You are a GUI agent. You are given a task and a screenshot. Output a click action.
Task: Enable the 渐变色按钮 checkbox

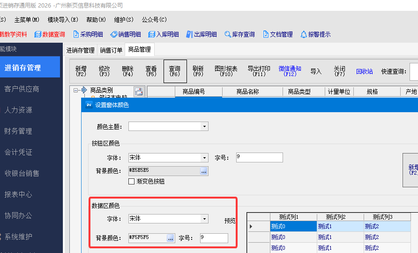coord(132,181)
